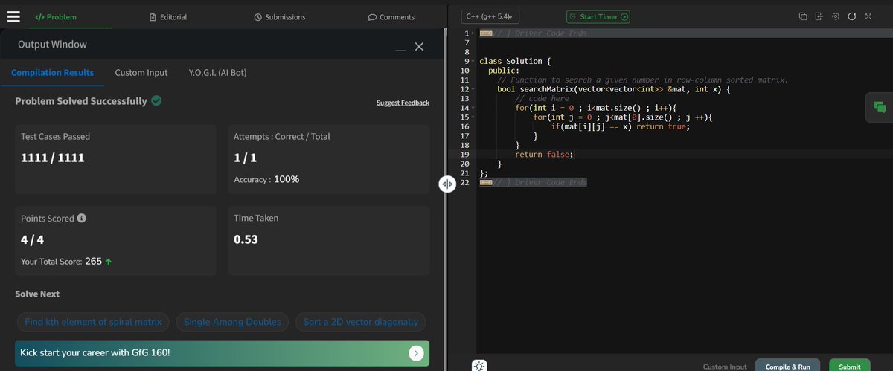The image size is (893, 371).
Task: Open the hamburger navigation menu
Action: click(x=13, y=16)
